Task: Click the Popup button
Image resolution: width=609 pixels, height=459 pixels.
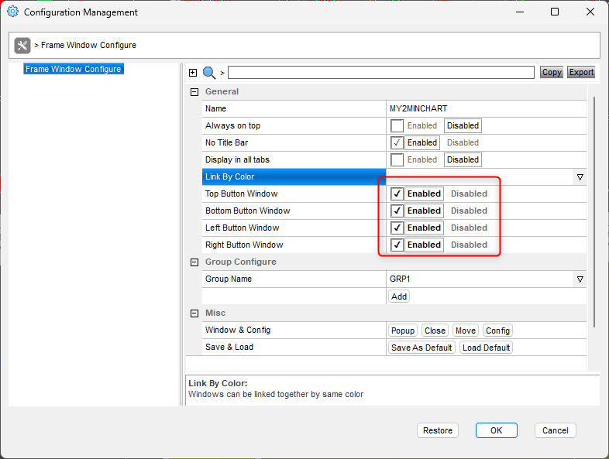Action: pos(403,331)
